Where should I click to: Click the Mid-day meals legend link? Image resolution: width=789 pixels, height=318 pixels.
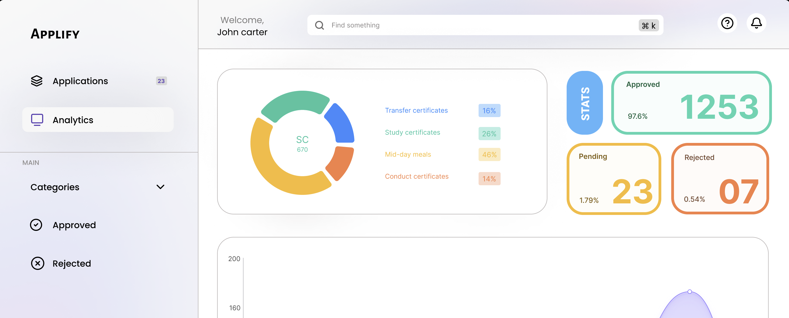(x=408, y=154)
